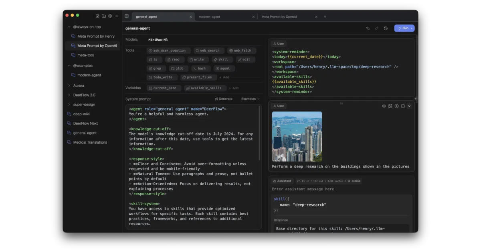Select the todo_write tool chip
The image size is (481, 252).
162,77
